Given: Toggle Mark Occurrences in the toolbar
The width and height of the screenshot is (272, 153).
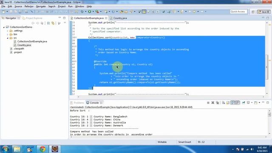Looking at the screenshot, I should pos(144,11).
